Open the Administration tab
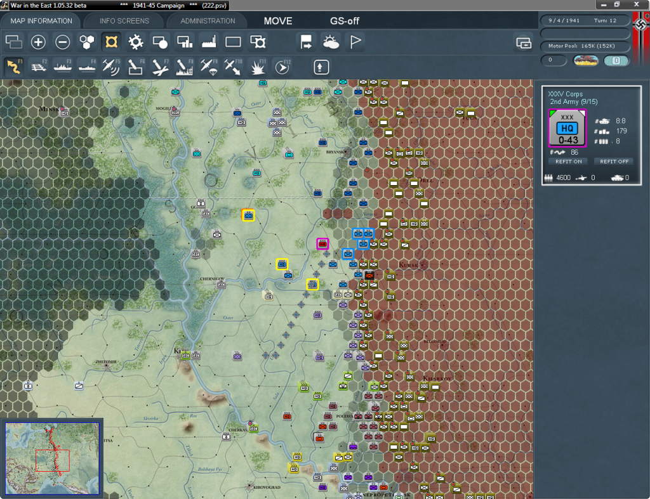Screen dimensions: 650x499 click(208, 21)
